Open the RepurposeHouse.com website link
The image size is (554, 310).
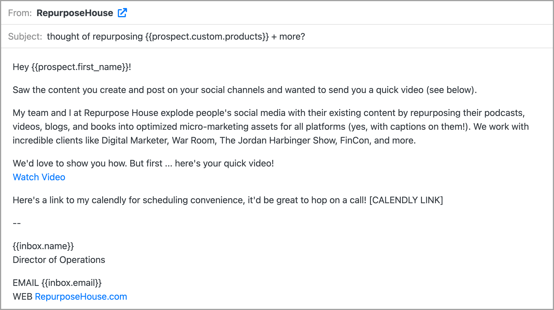[81, 297]
